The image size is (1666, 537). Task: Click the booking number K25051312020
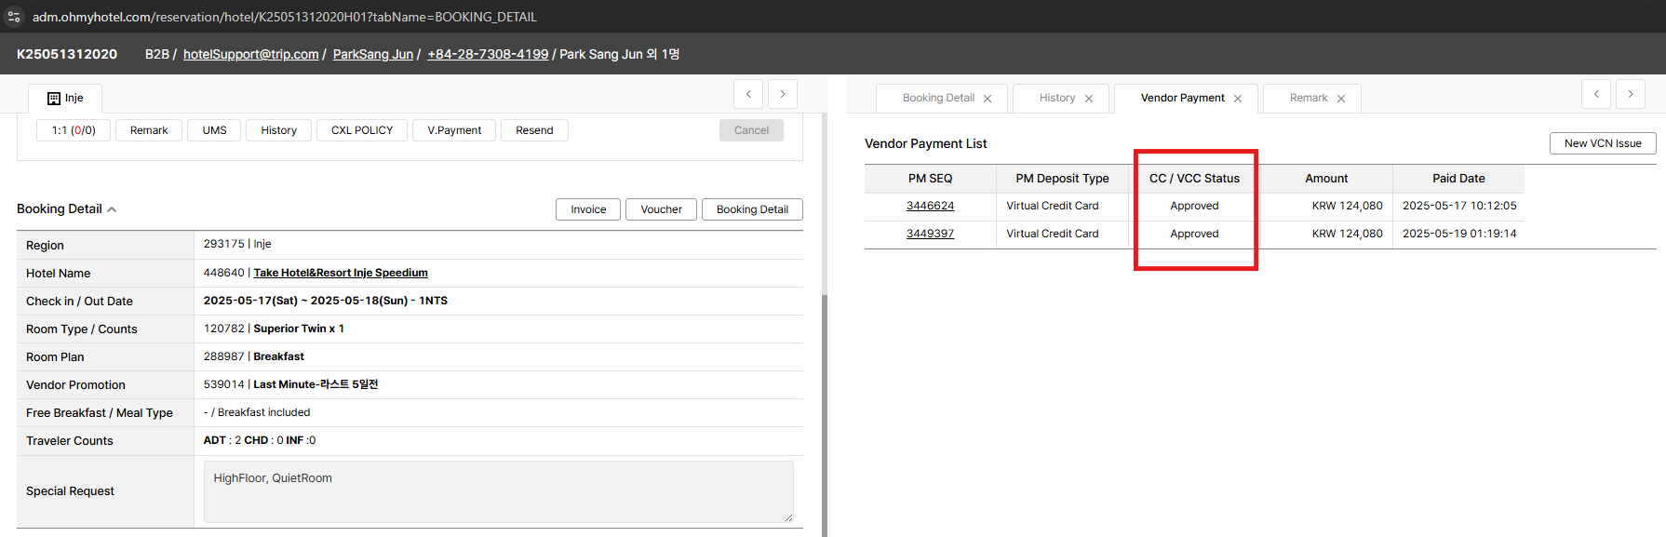67,54
